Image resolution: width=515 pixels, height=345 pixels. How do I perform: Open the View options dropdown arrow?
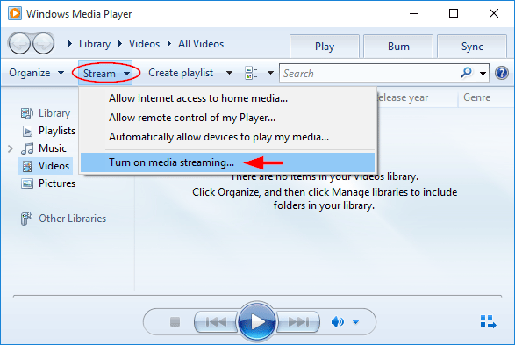point(270,73)
